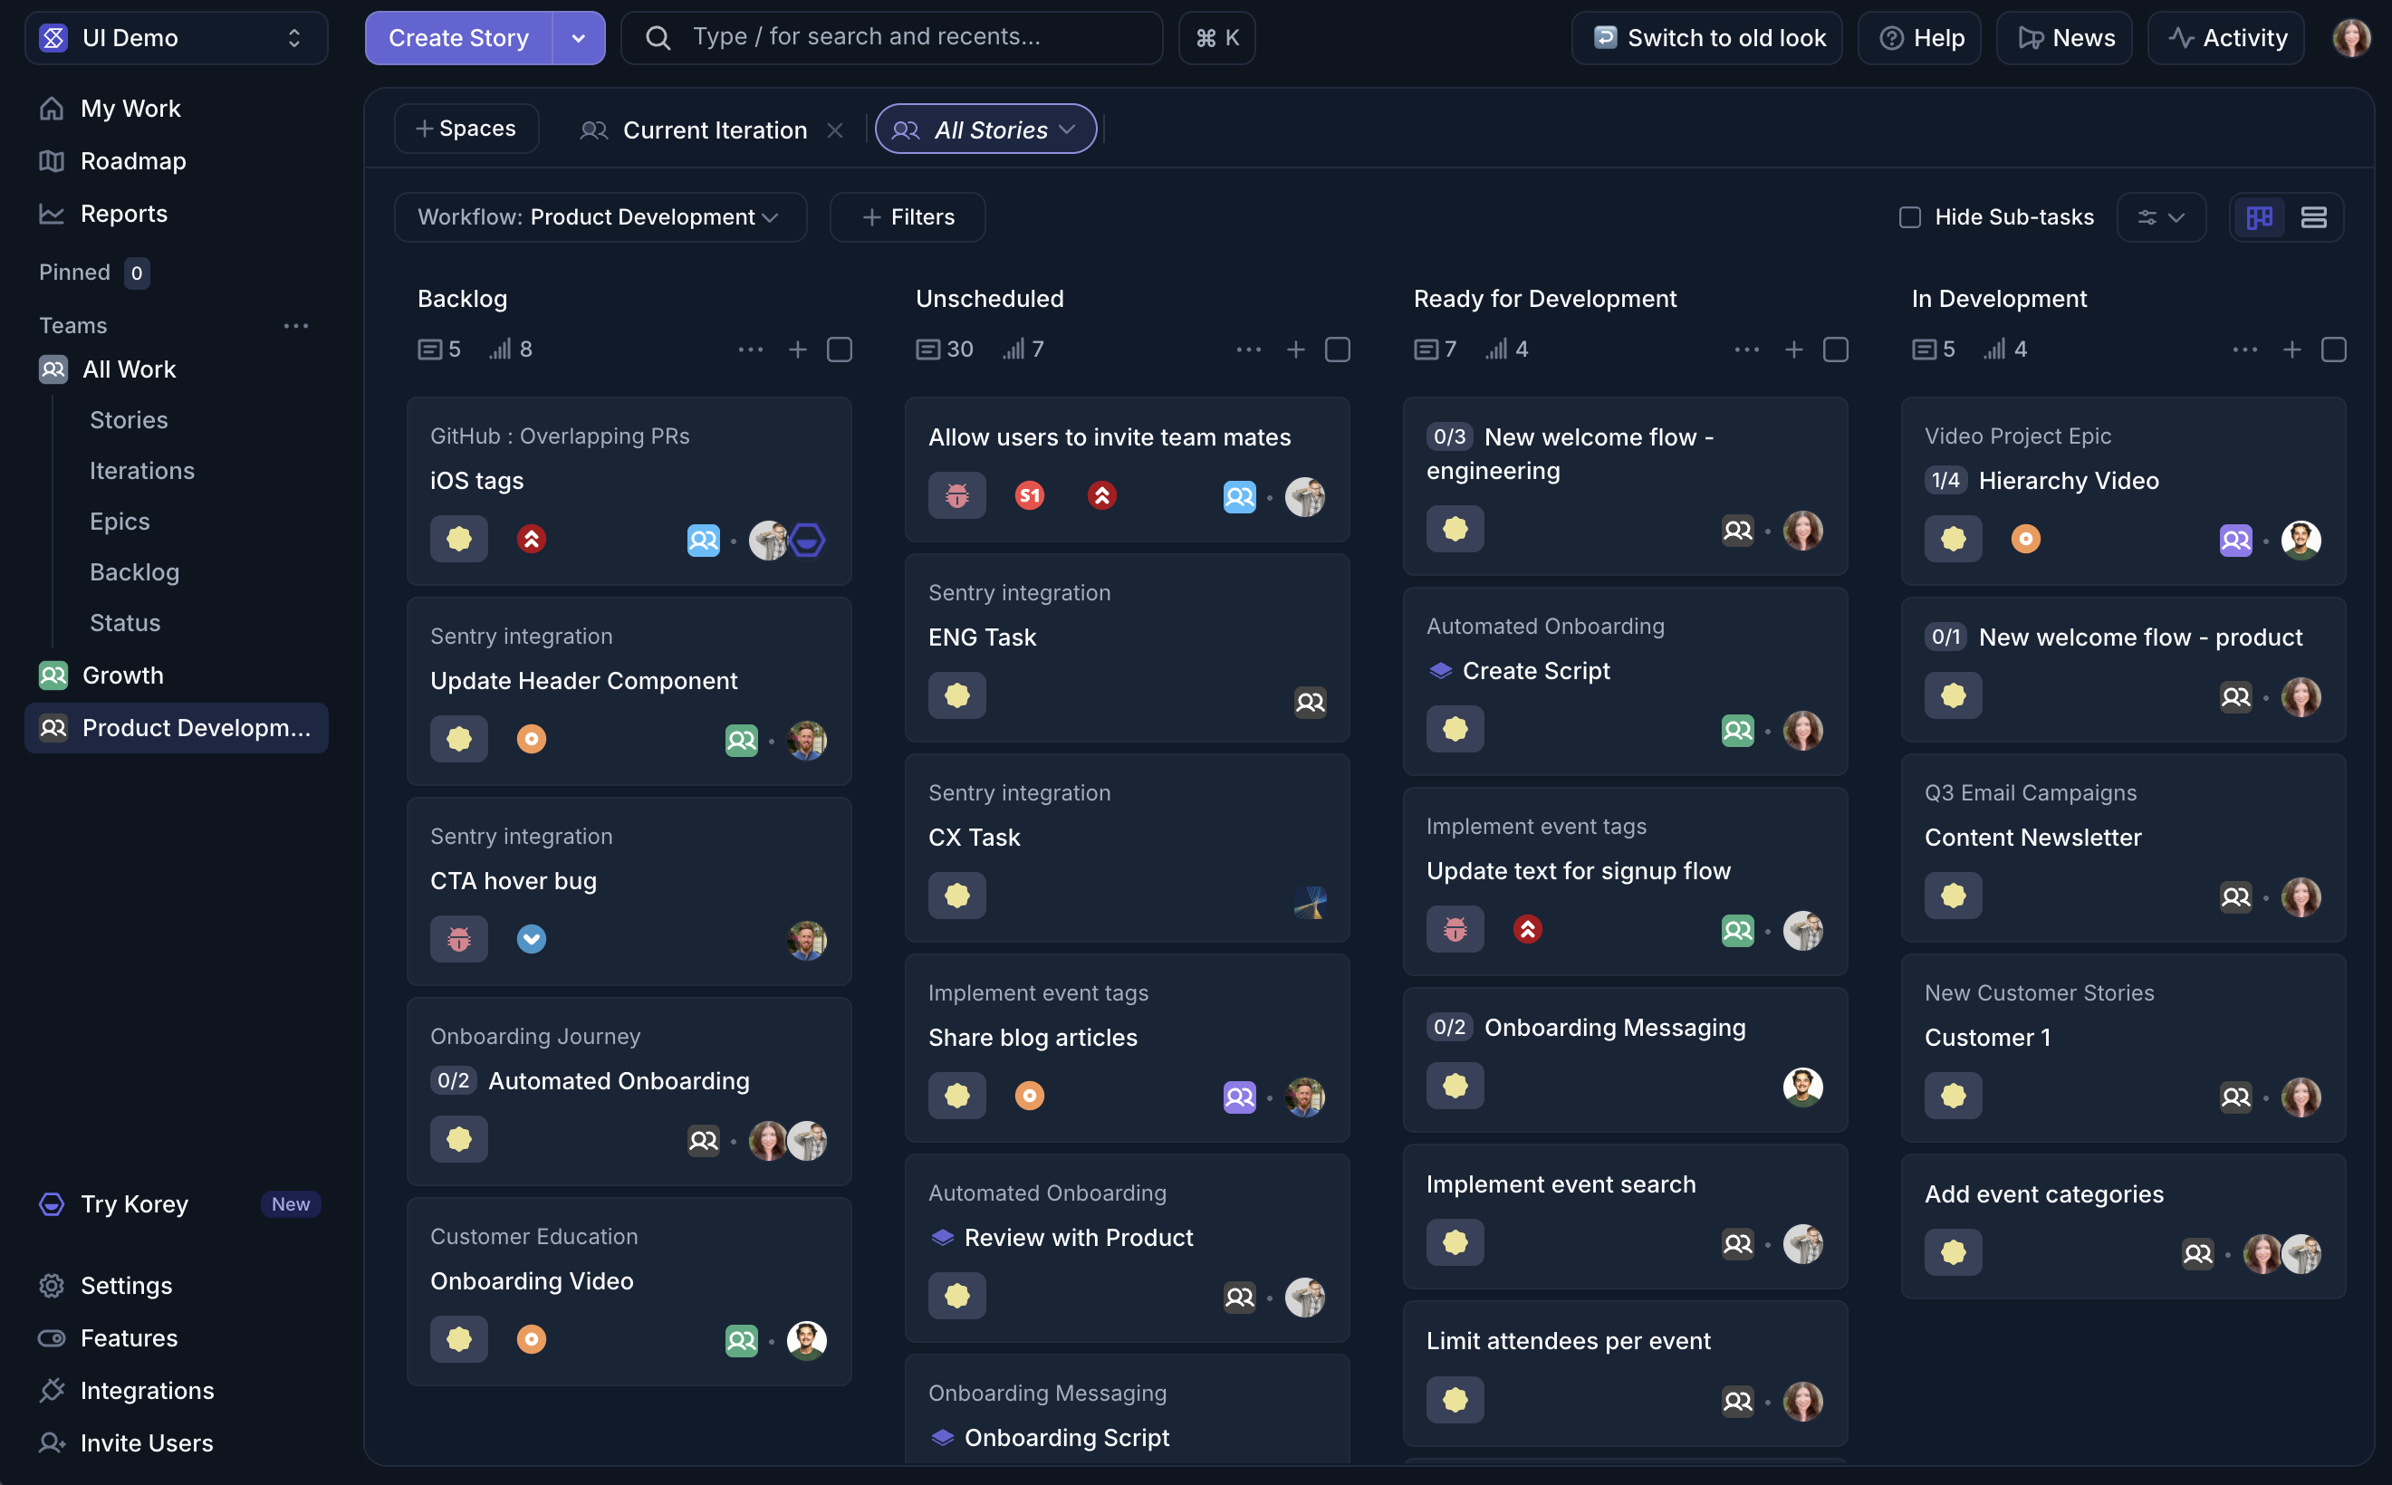Expand the Workflow: Product Development dropdown

click(600, 217)
